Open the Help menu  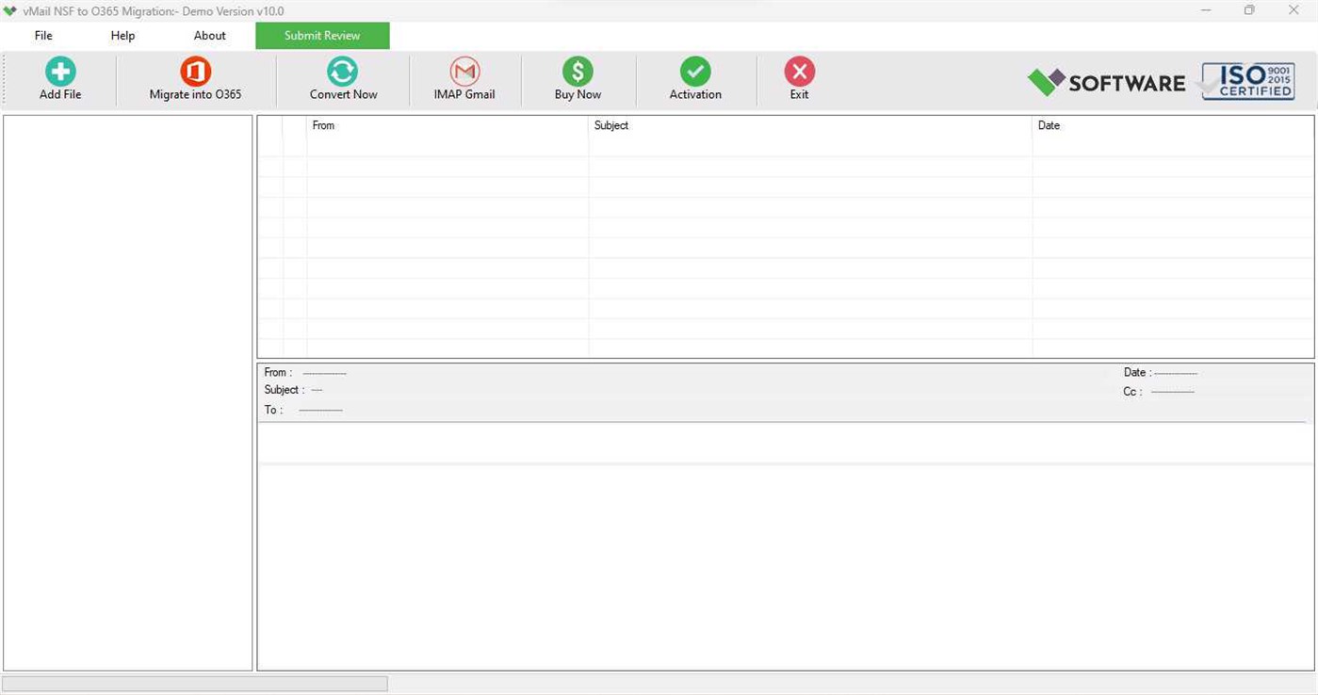pyautogui.click(x=122, y=35)
